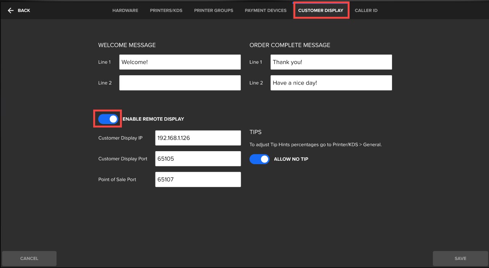Image resolution: width=489 pixels, height=268 pixels.
Task: Switch to the Printers/KDS tab
Action: tap(166, 10)
